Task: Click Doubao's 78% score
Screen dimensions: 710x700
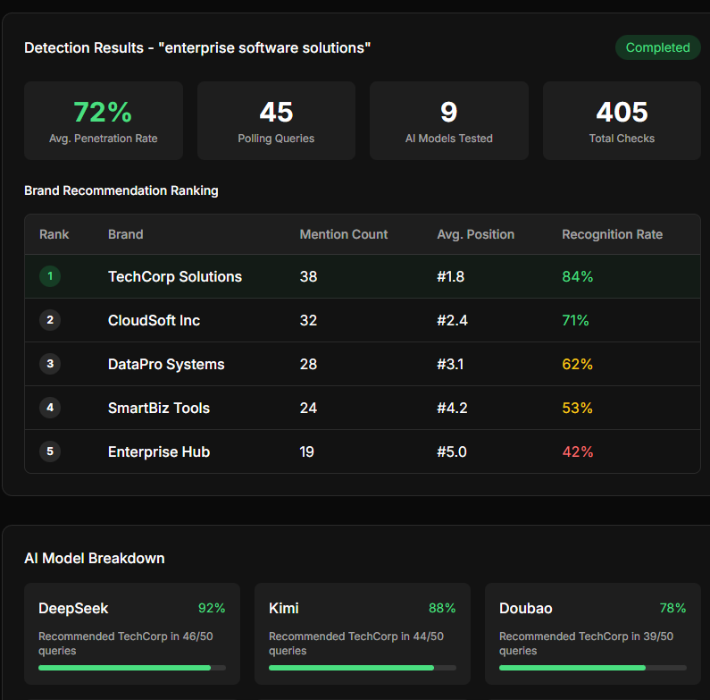Action: 672,608
